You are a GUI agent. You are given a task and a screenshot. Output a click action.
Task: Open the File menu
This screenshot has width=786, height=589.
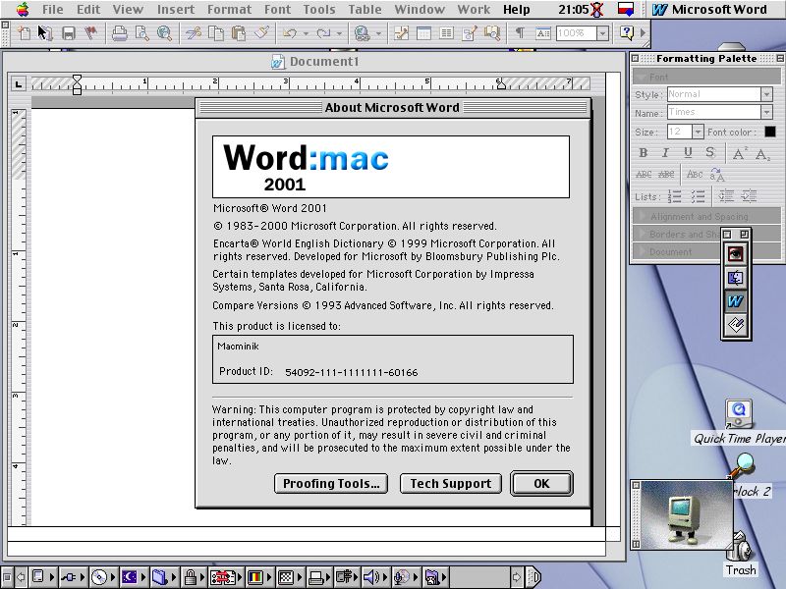click(53, 9)
